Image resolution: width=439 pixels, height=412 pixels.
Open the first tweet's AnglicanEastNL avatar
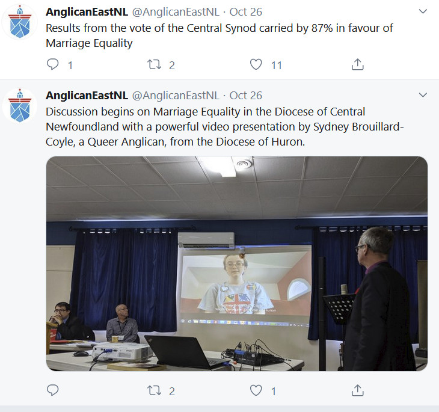tap(20, 22)
